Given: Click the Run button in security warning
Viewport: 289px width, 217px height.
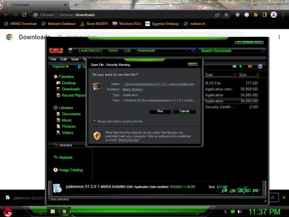Looking at the screenshot, I should [x=160, y=111].
